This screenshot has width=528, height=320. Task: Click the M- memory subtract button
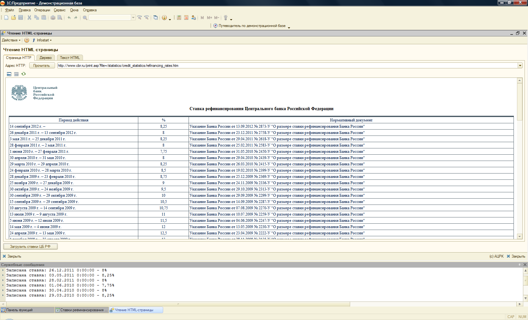217,18
